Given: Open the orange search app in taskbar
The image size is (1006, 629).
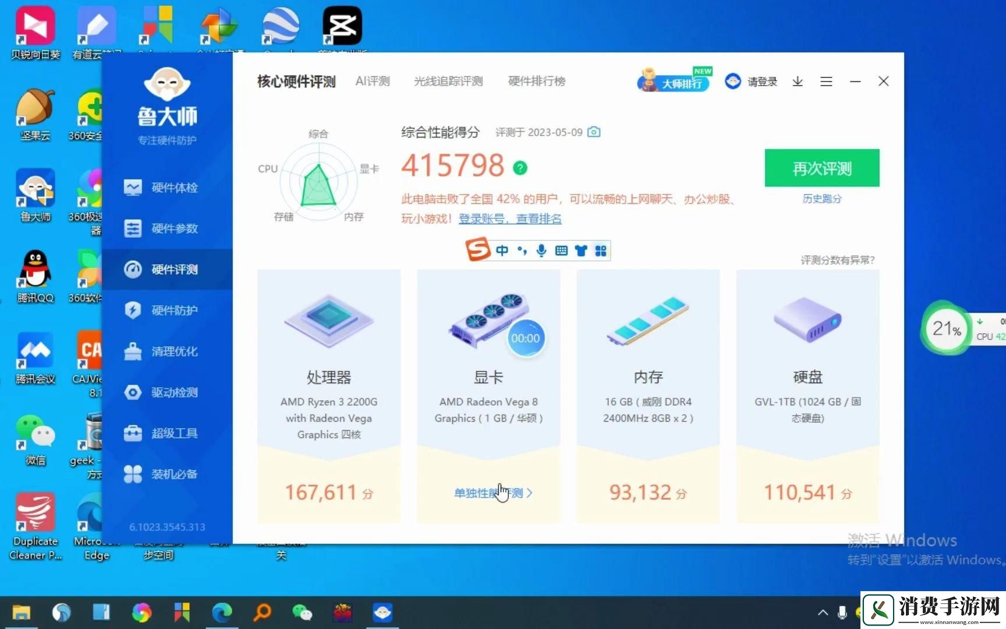Looking at the screenshot, I should coord(262,613).
